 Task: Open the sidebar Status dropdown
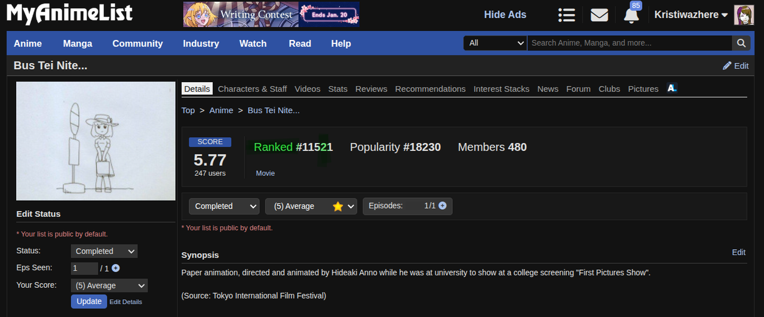(x=104, y=251)
